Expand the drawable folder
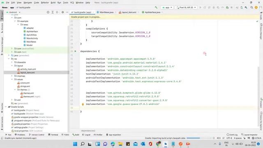This screenshot has height=148, width=263. [x=12, y=62]
